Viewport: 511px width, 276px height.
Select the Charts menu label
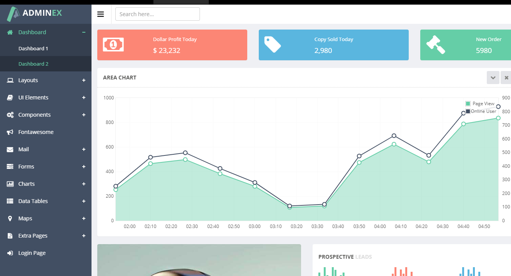pyautogui.click(x=27, y=184)
